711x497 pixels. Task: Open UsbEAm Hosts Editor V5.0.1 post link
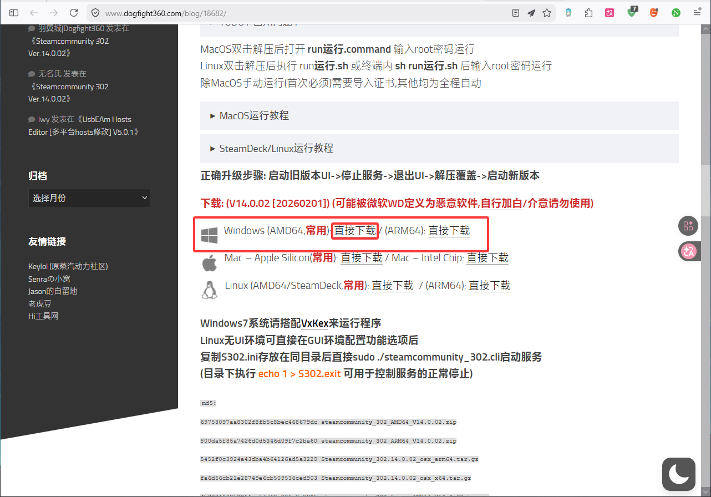(83, 125)
